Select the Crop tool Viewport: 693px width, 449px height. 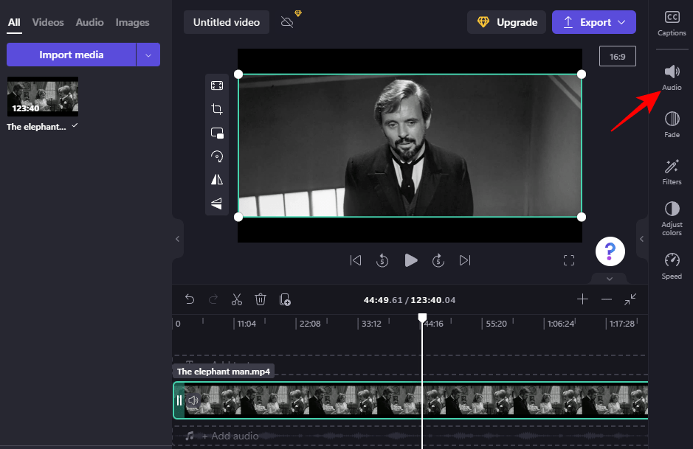[x=216, y=109]
